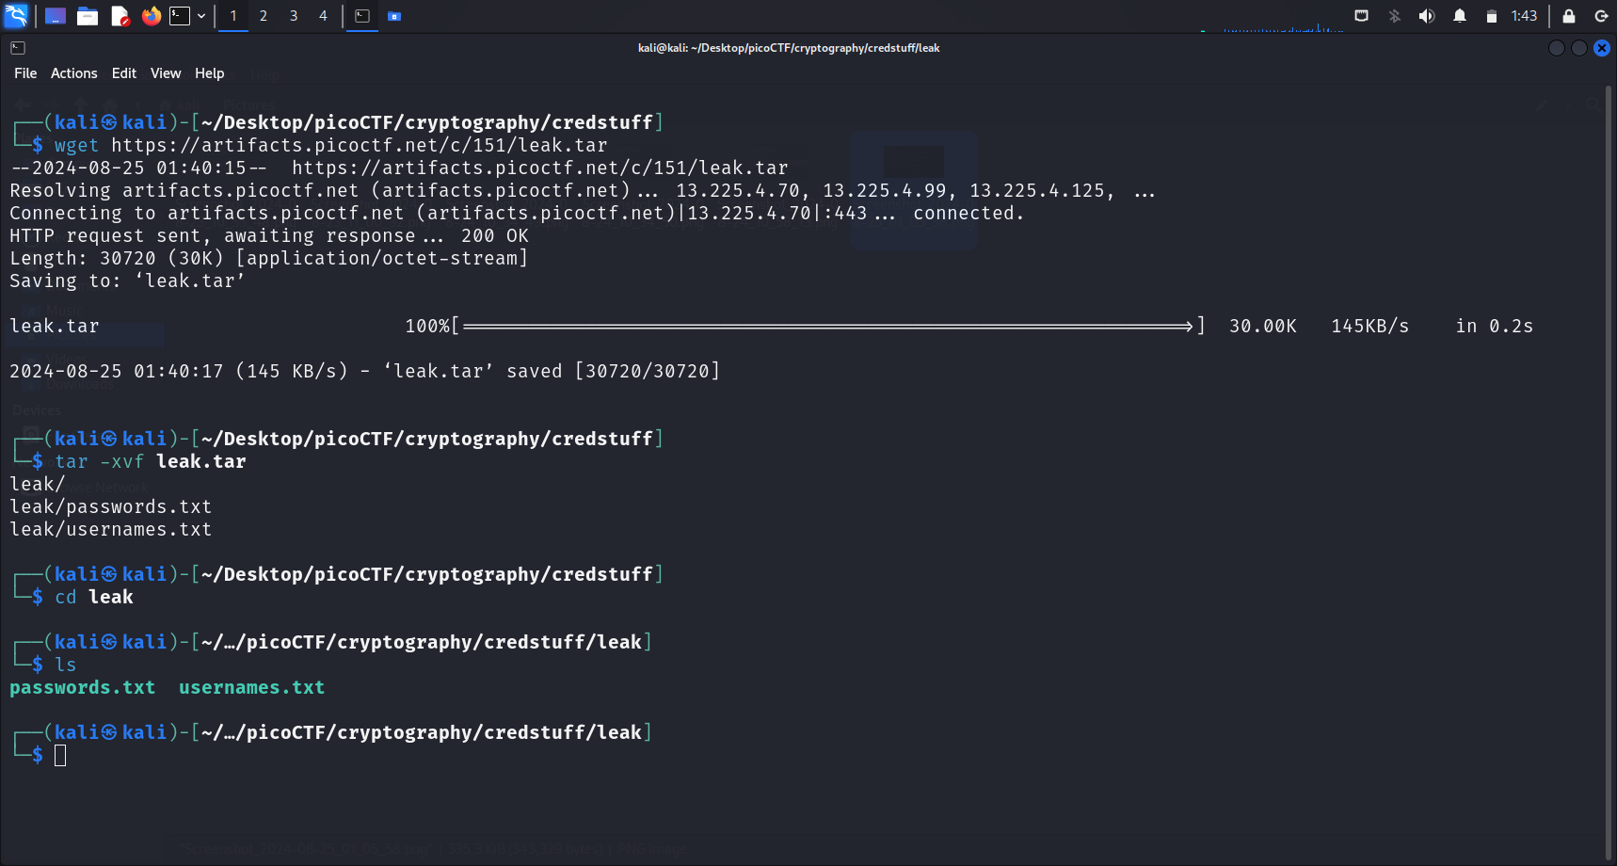Expand the terminal launcher dropdown arrow
This screenshot has width=1617, height=866.
click(x=201, y=16)
